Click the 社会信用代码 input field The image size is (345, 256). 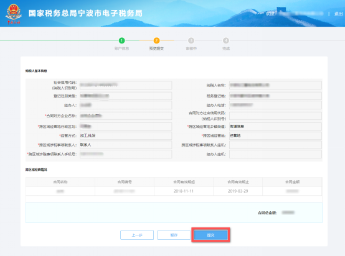[126, 85]
